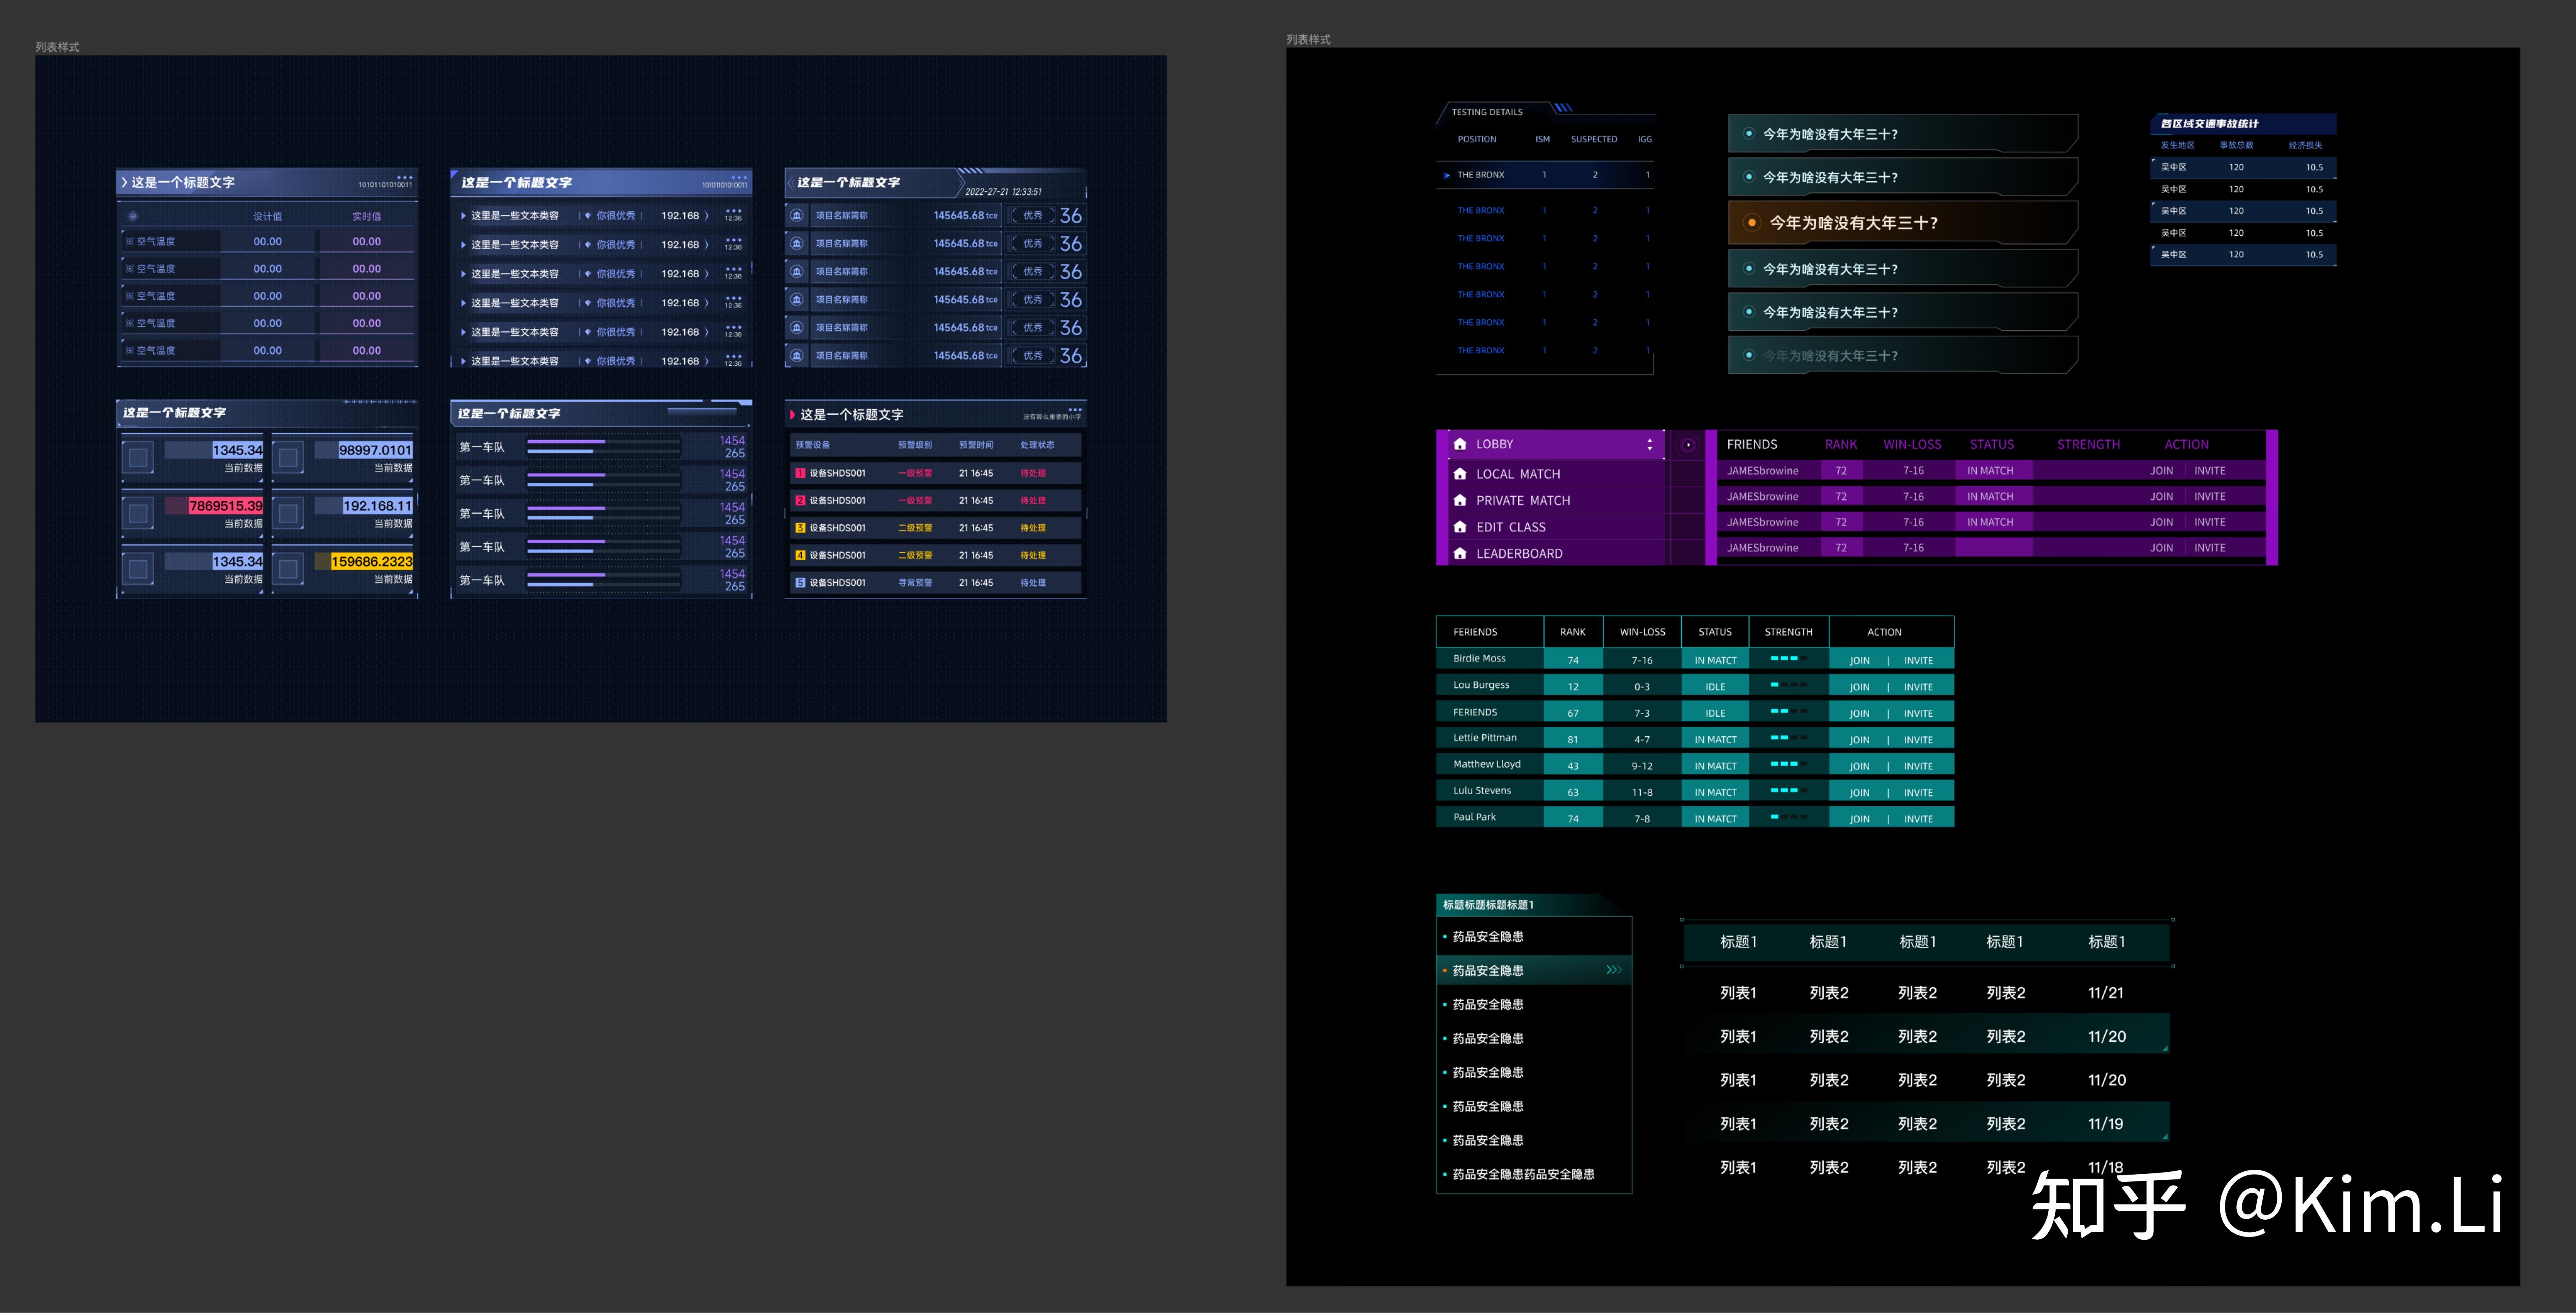Click the home icon beside LEADERBOARD

pos(1460,553)
